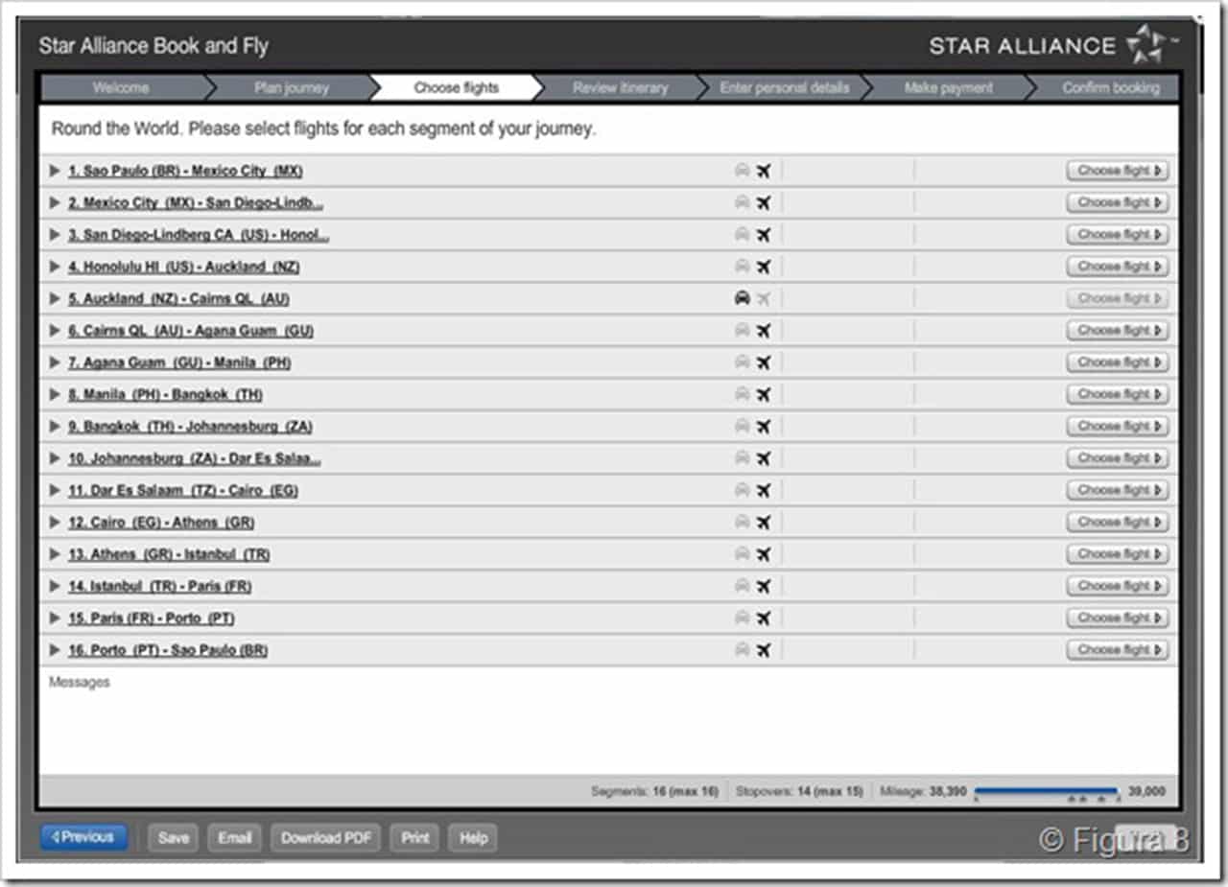Select plane icon for Paris - Porto

point(764,619)
